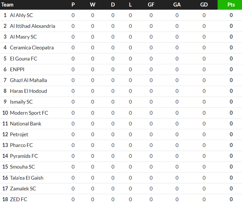Click the El Gouna FC entry
242x208 pixels.
click(24, 59)
